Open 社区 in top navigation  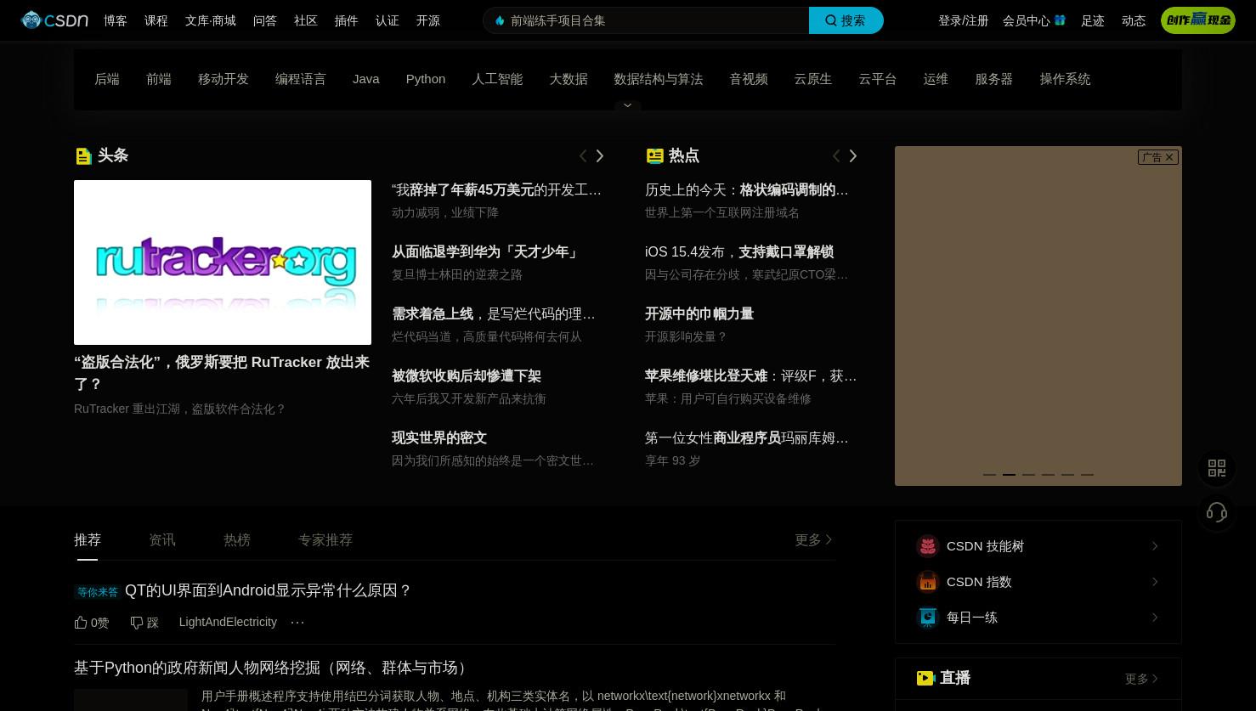point(306,20)
